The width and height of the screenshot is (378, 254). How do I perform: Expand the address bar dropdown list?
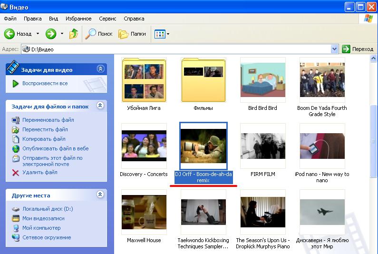(x=334, y=49)
